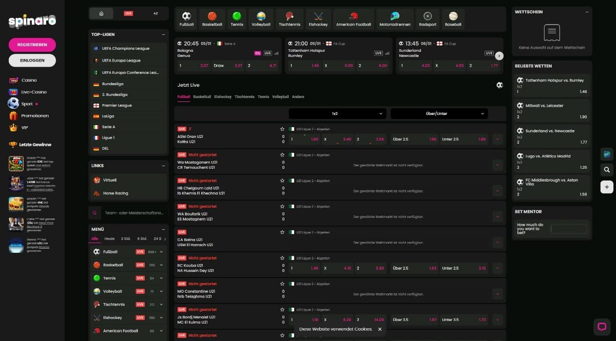
Task: Click the EINLOGGEN button
Action: [32, 60]
